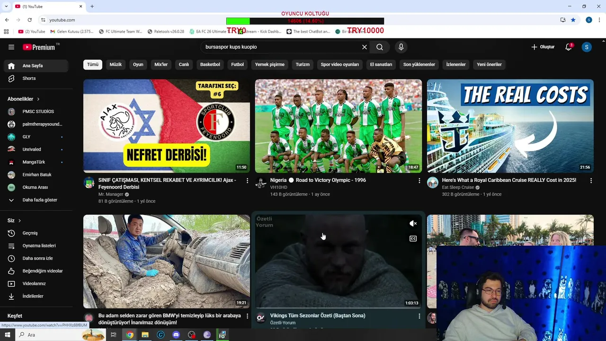Open 'The Real Costs' cruise thumbnail

[510, 126]
